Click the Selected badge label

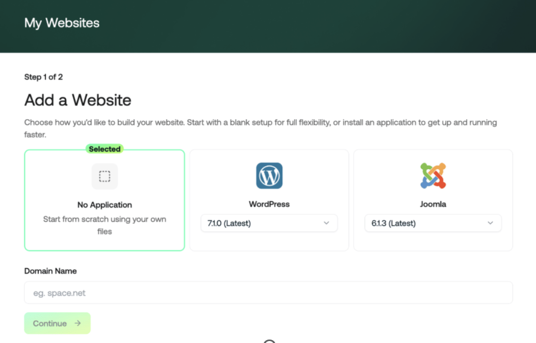tap(104, 149)
